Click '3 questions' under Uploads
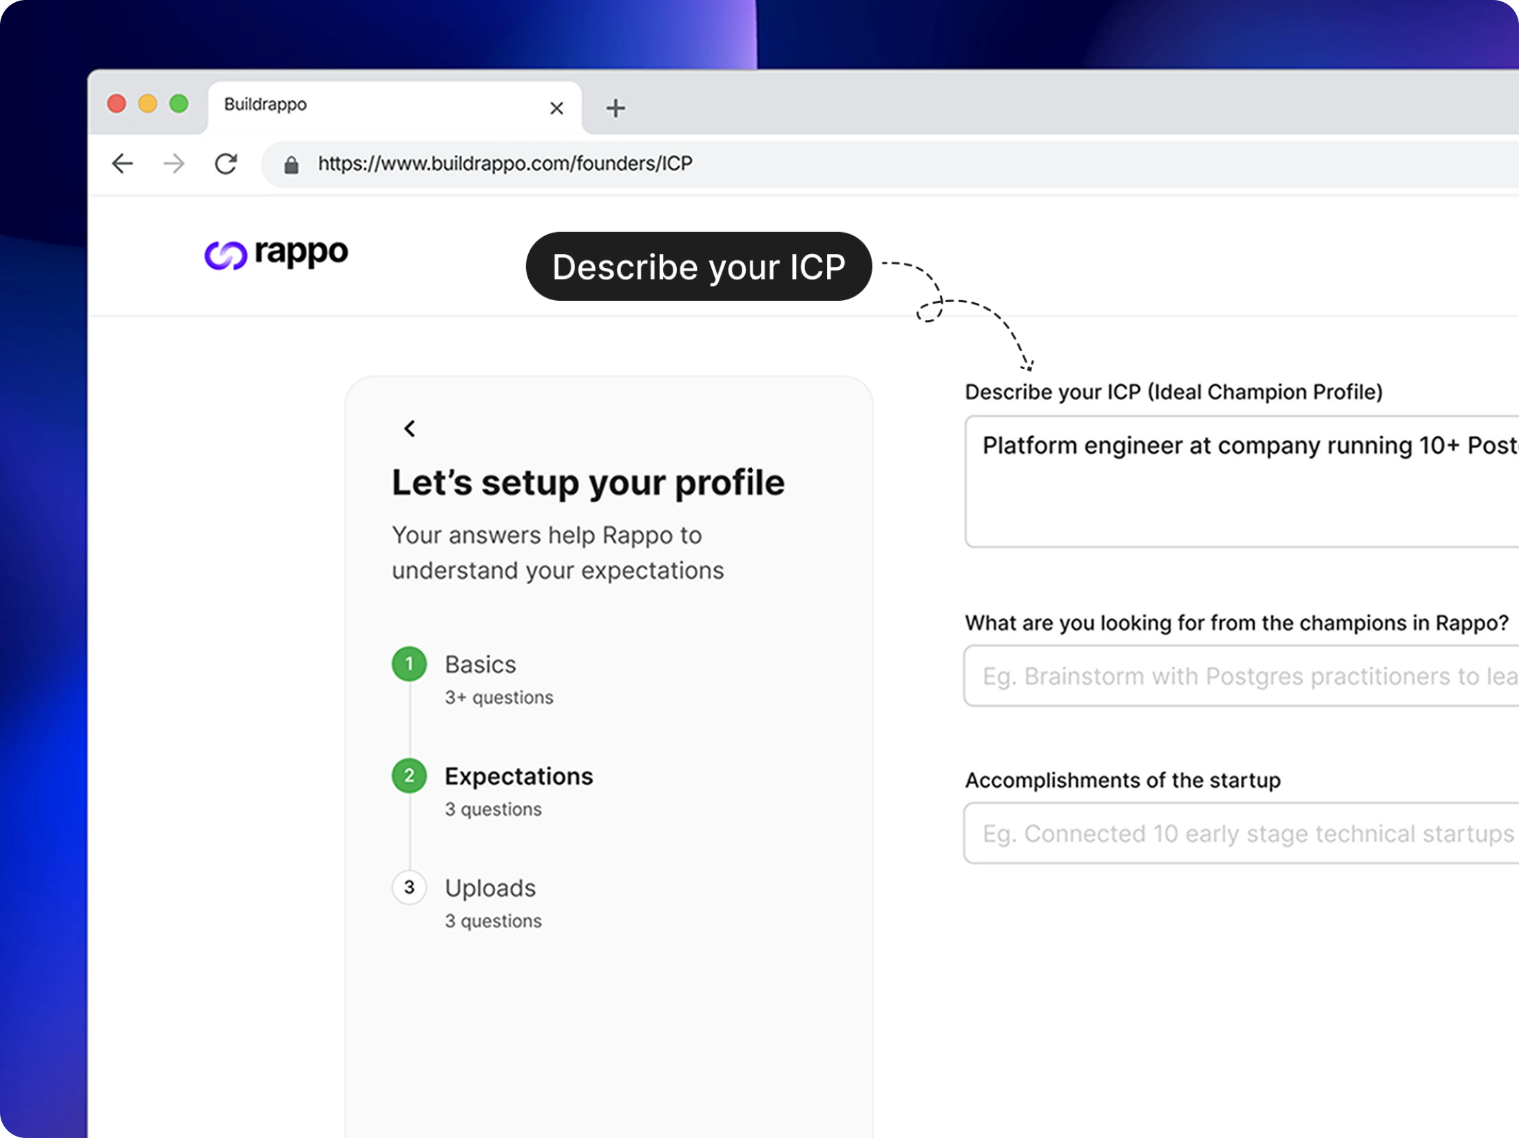 coord(493,921)
